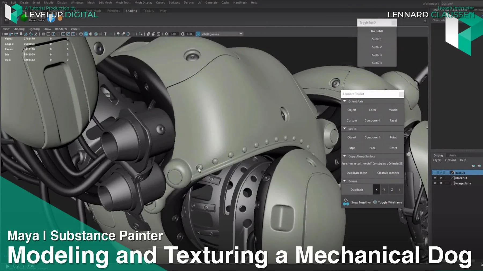Collapse the Orient Axis section
Screen dimensions: 483x271
[x=345, y=101]
